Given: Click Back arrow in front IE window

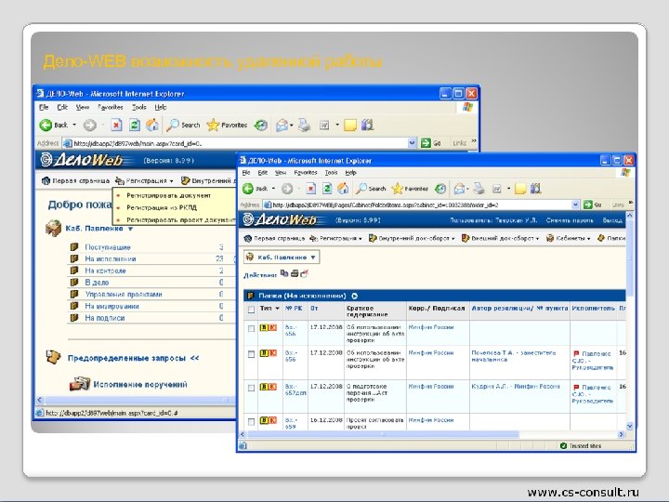Looking at the screenshot, I should pos(248,188).
